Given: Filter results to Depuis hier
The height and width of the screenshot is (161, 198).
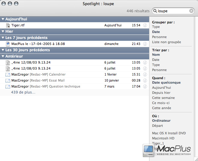Looking at the screenshot, I should [161, 93].
